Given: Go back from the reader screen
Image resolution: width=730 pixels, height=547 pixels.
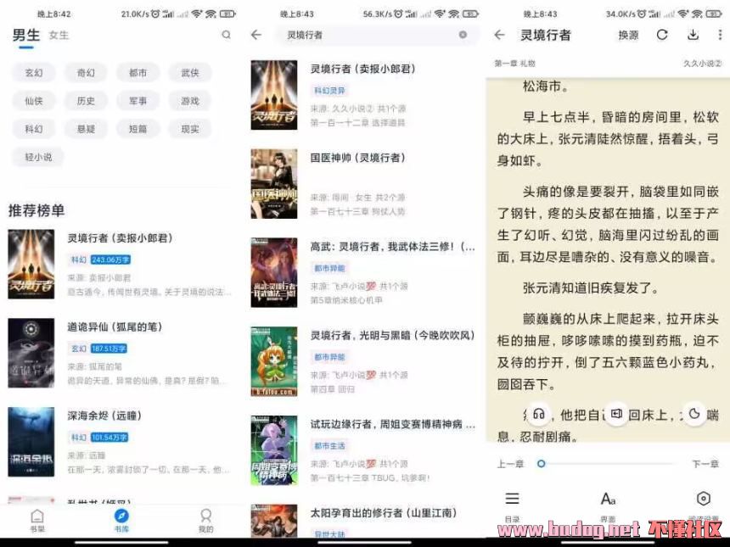Looking at the screenshot, I should pos(499,35).
